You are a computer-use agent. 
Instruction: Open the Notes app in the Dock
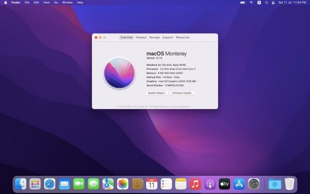181,184
